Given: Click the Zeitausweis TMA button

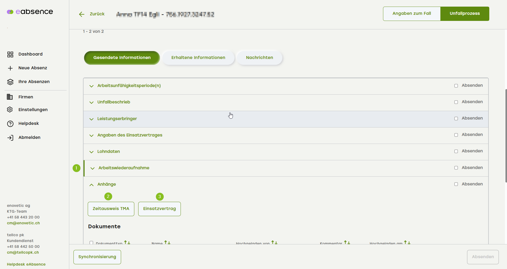Looking at the screenshot, I should 111,209.
